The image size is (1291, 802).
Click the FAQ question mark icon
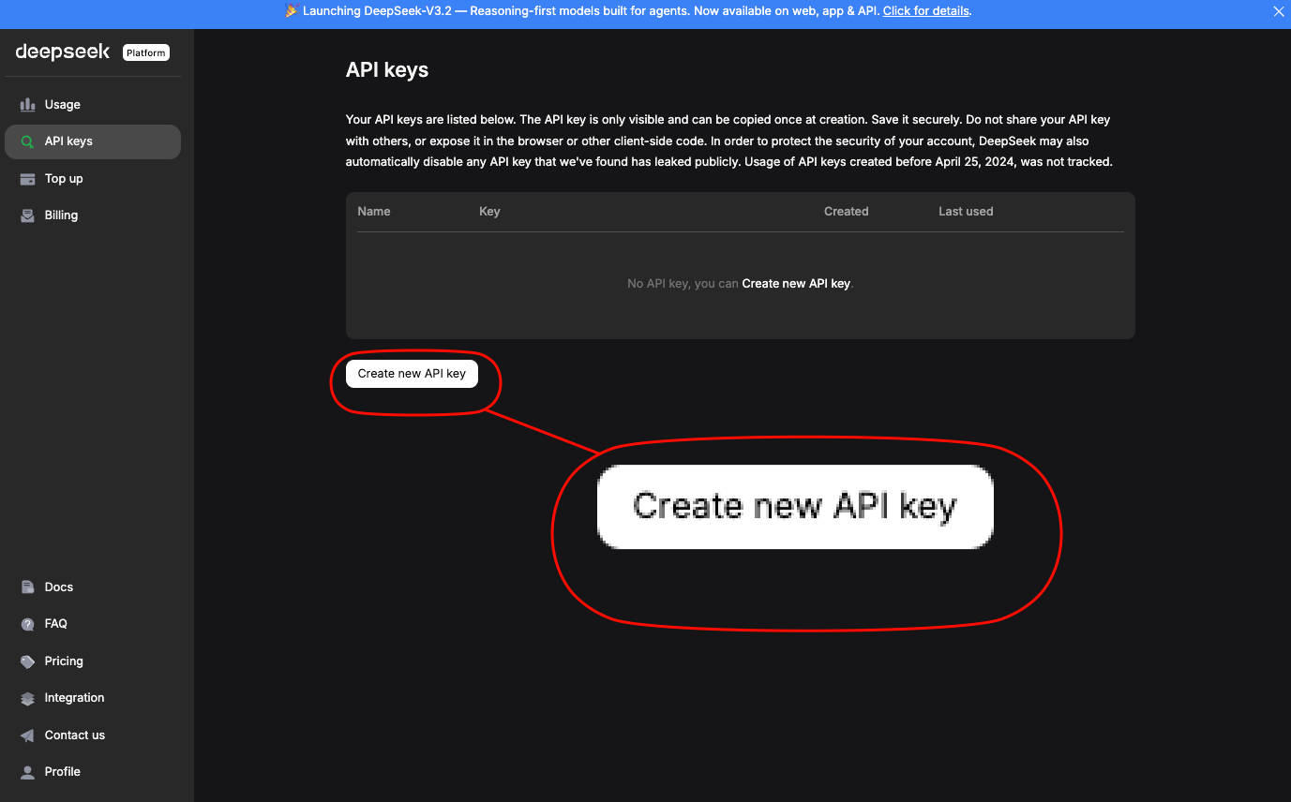(28, 624)
